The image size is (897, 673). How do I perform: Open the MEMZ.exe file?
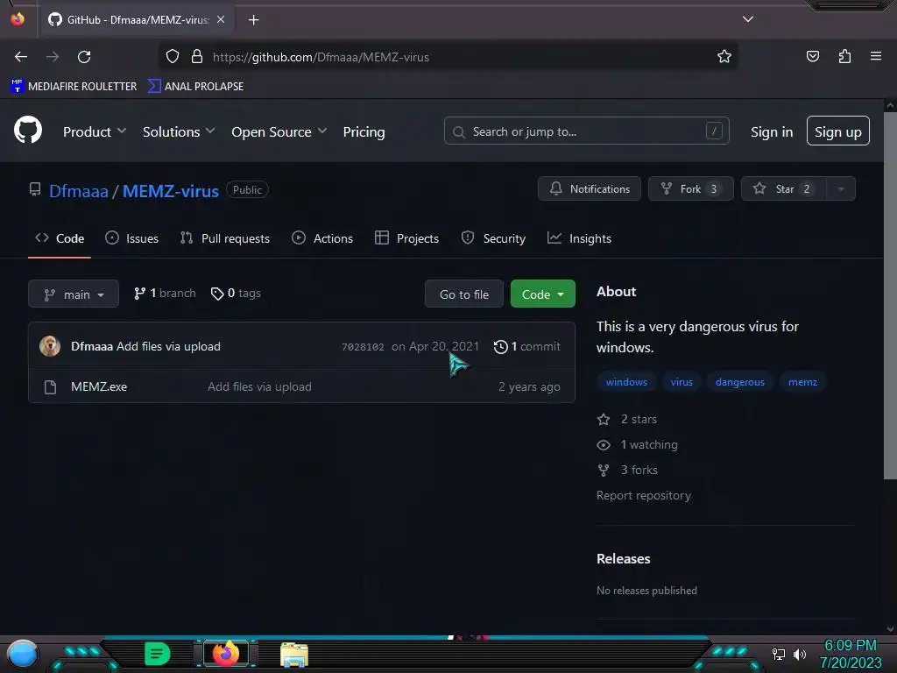coord(99,386)
